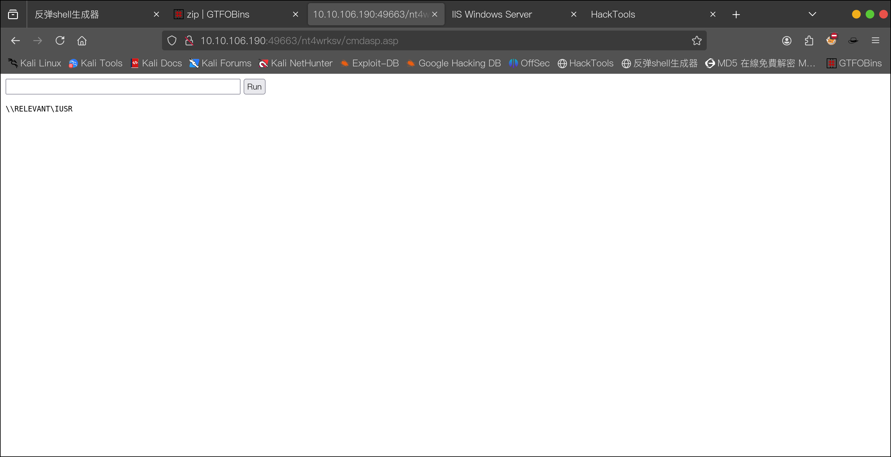Go back to previous page
Image resolution: width=891 pixels, height=457 pixels.
click(x=15, y=41)
